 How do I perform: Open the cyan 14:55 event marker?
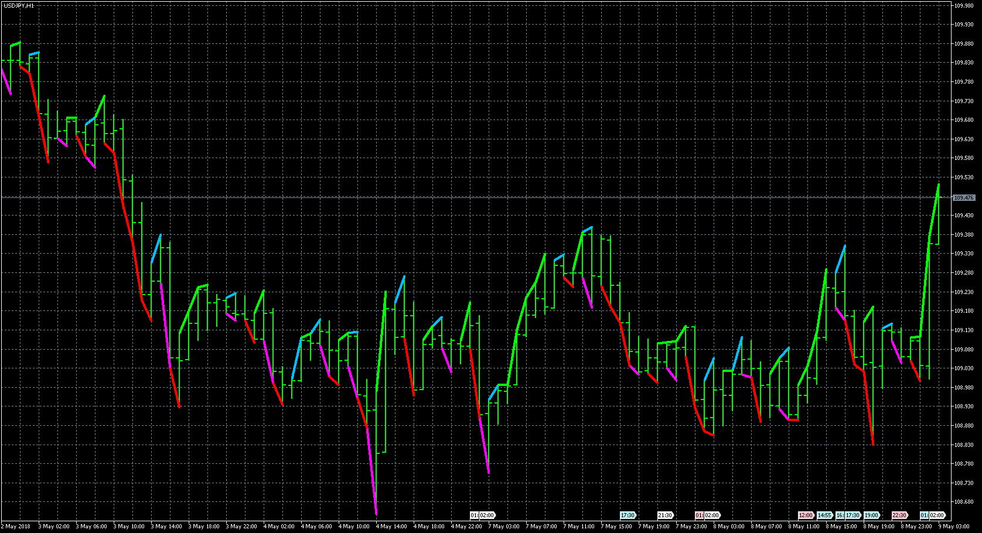click(x=824, y=515)
